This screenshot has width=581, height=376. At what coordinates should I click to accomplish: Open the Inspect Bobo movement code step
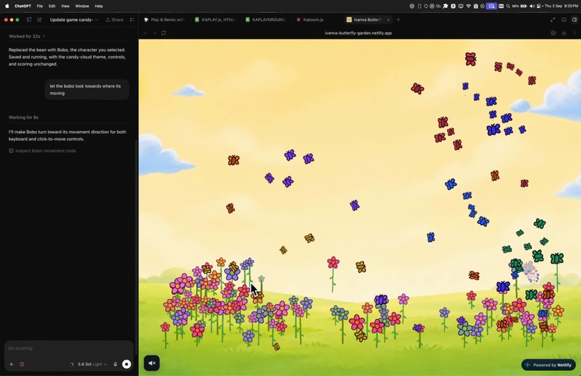click(x=43, y=151)
